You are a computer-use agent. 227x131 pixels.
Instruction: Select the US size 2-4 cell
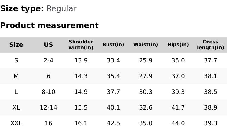click(x=48, y=60)
